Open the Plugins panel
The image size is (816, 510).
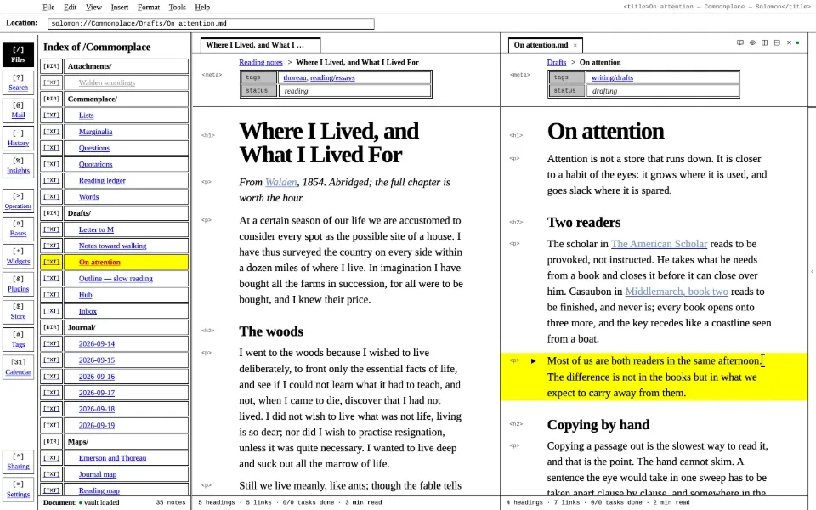pyautogui.click(x=18, y=284)
